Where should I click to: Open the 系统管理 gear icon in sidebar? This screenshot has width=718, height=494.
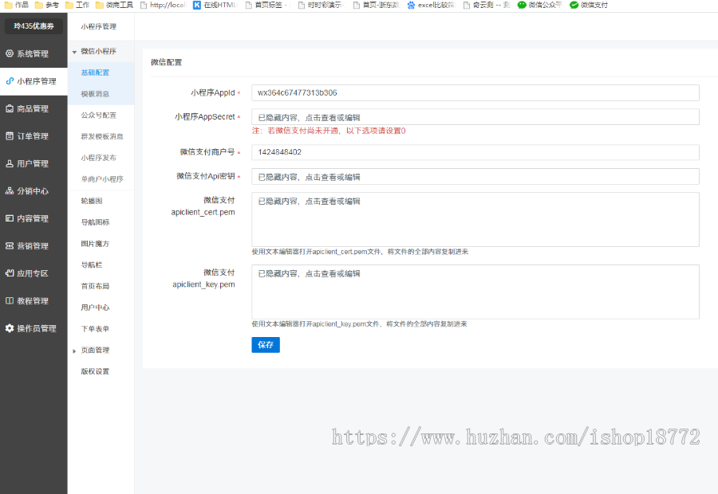click(x=10, y=53)
